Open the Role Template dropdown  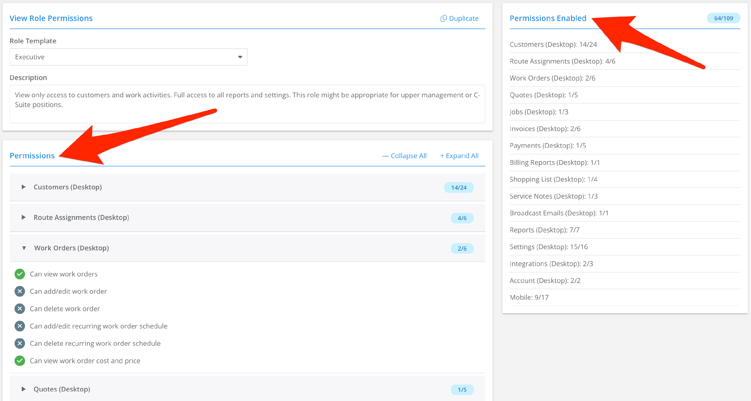[x=128, y=57]
